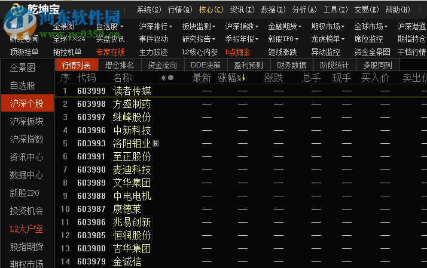The image size is (427, 268).
Task: Switch to the 多股同列 tab
Action: [378, 65]
